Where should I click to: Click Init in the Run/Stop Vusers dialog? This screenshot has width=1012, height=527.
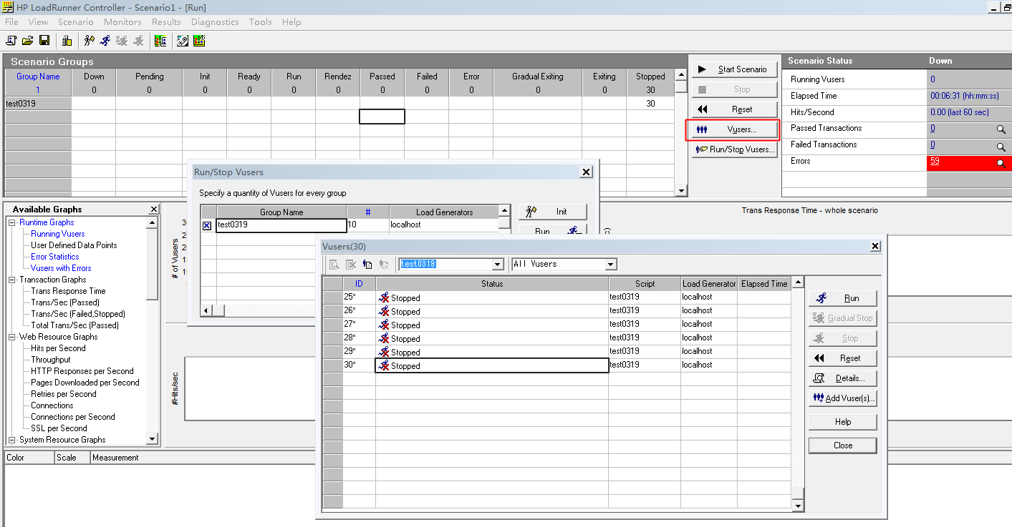(552, 212)
